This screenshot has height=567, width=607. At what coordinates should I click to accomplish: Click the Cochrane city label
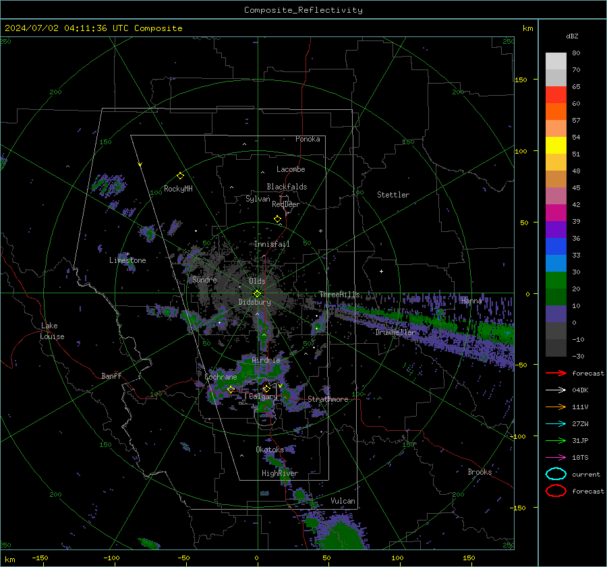[x=221, y=377]
